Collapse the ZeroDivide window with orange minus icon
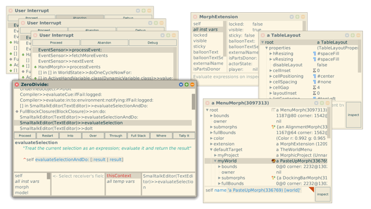The height and width of the screenshot is (209, 371). point(192,85)
